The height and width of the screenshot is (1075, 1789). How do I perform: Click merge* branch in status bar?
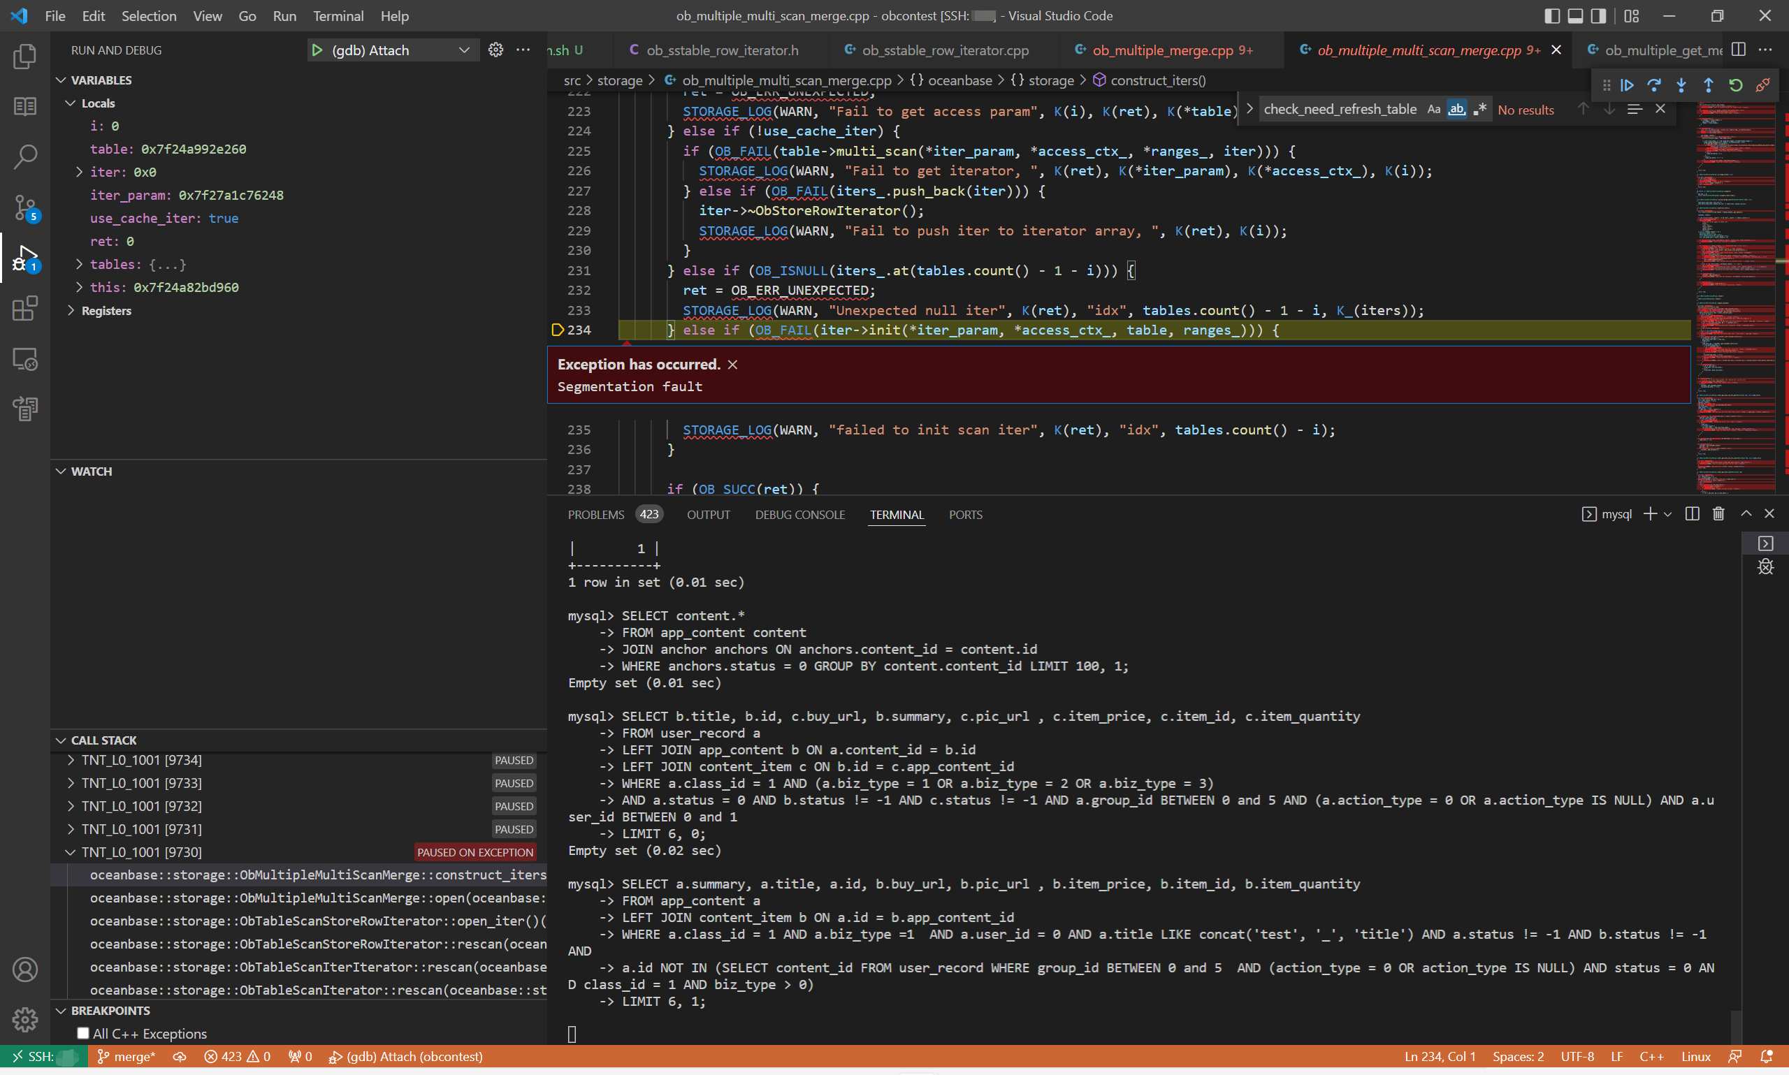(x=126, y=1056)
